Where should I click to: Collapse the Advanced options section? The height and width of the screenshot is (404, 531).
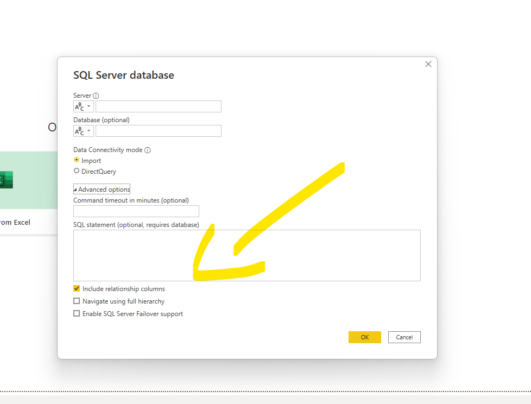102,190
